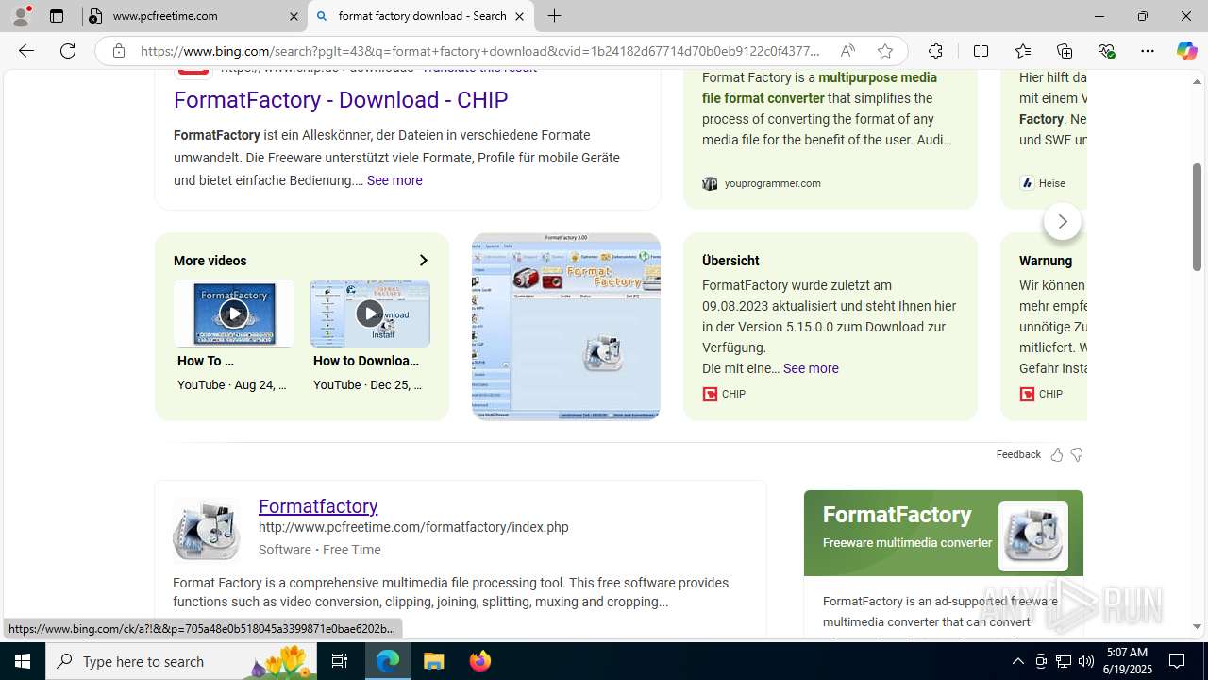Advance the cards carousel with right arrow
Image resolution: width=1208 pixels, height=680 pixels.
click(1063, 221)
